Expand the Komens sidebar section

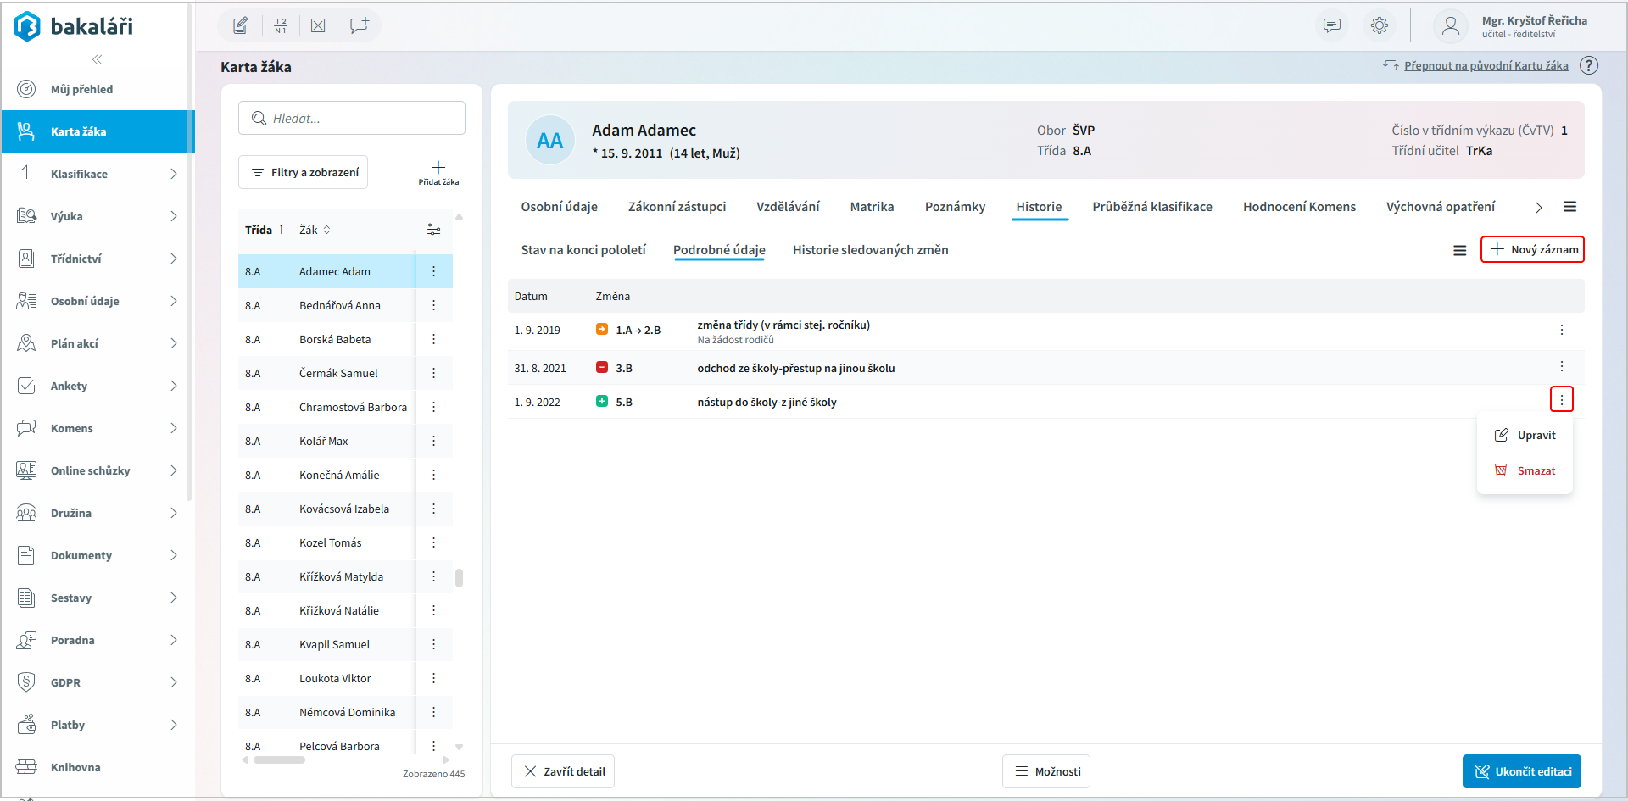[173, 428]
